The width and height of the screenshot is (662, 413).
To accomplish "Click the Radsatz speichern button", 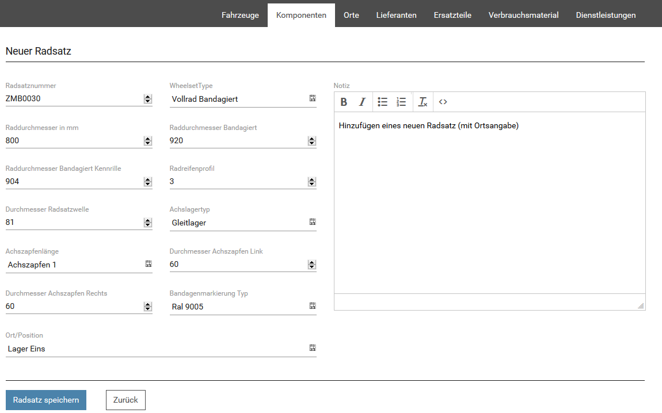I will (x=46, y=400).
